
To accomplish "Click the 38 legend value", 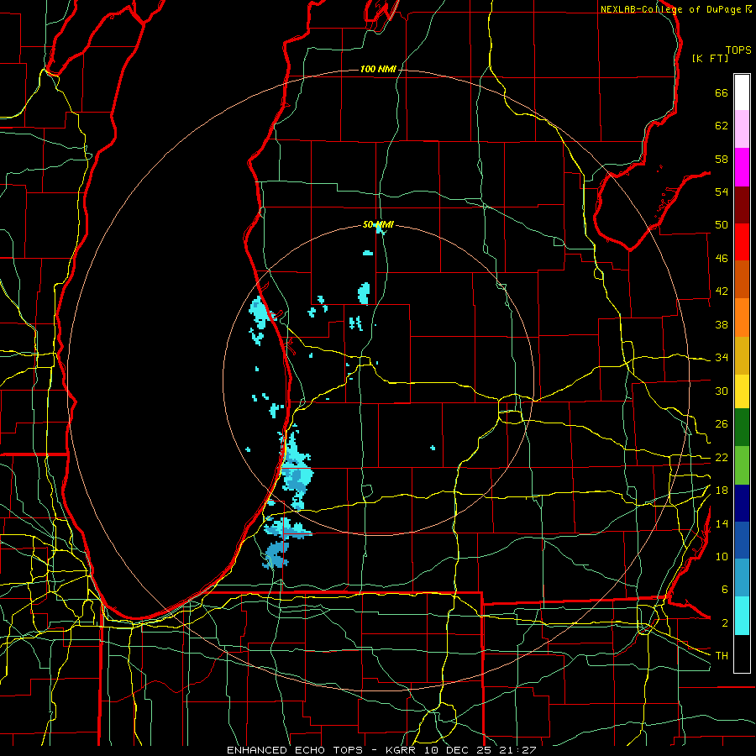I will pos(722,324).
